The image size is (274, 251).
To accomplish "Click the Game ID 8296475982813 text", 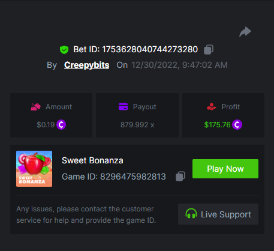I will click(114, 177).
